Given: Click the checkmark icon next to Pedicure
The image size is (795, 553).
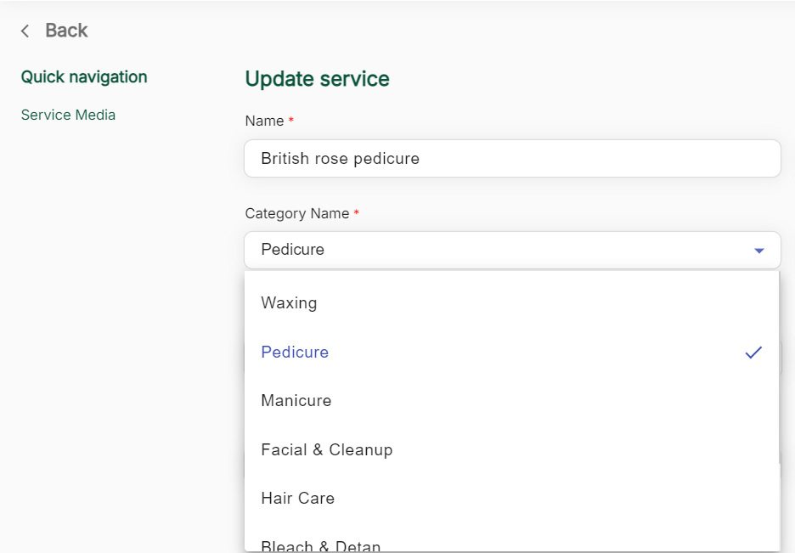Looking at the screenshot, I should (753, 353).
